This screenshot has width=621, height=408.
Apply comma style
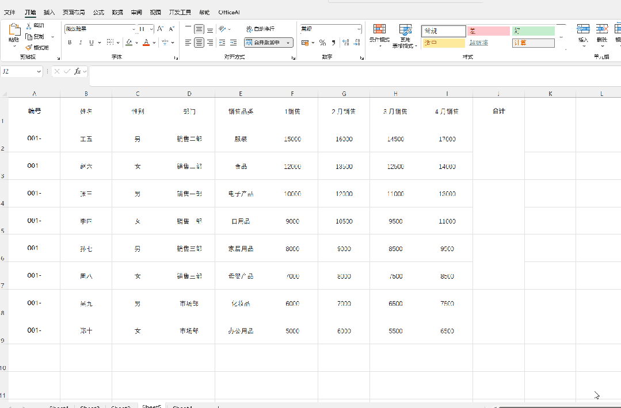click(x=333, y=43)
